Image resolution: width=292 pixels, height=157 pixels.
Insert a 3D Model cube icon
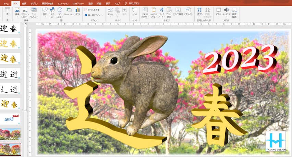click(x=60, y=10)
